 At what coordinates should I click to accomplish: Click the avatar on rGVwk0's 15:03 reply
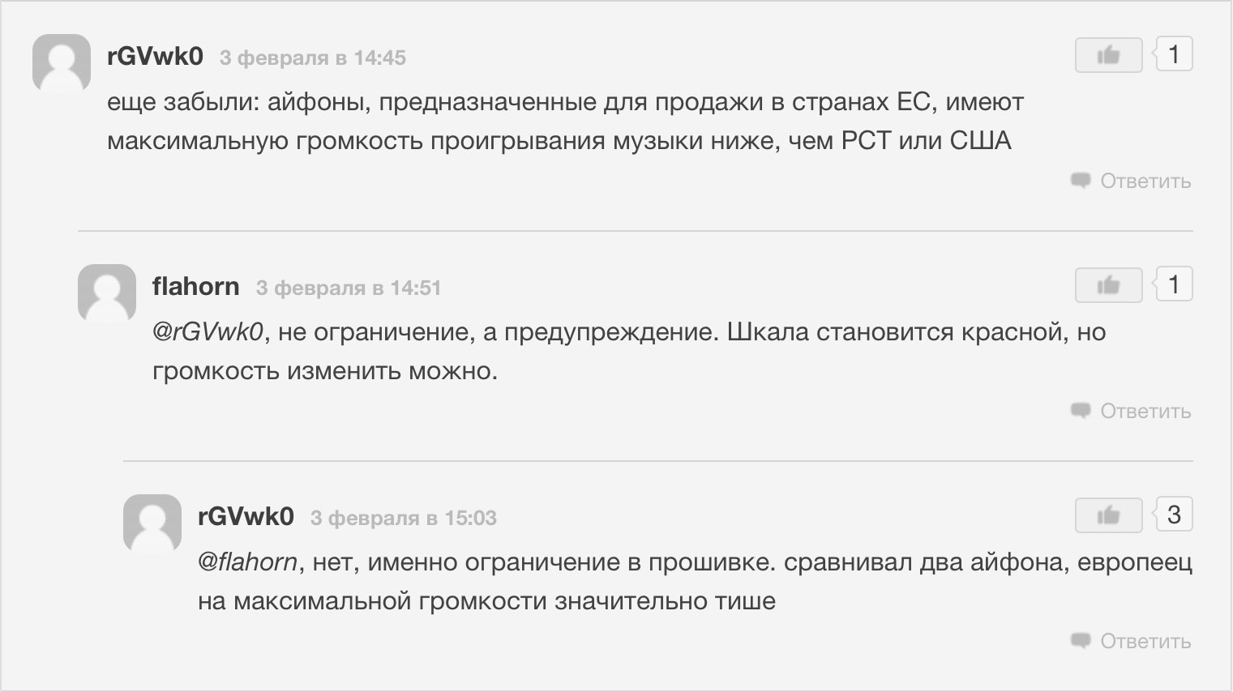click(152, 523)
